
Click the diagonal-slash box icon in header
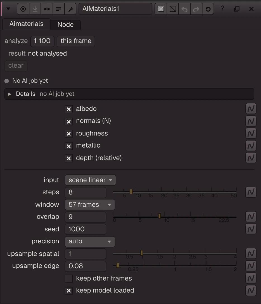pyautogui.click(x=173, y=9)
